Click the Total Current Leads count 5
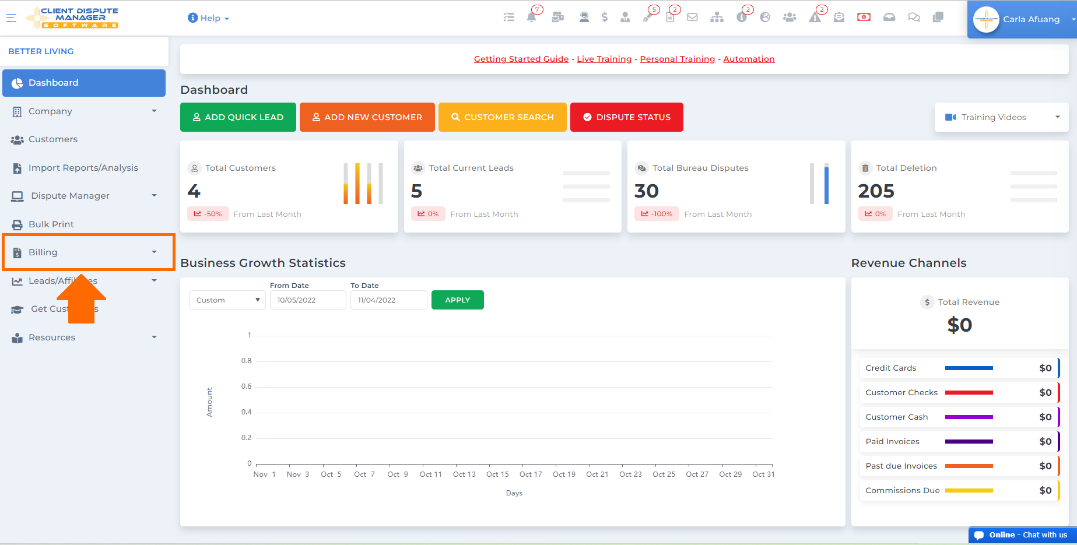The width and height of the screenshot is (1077, 545). coord(416,191)
